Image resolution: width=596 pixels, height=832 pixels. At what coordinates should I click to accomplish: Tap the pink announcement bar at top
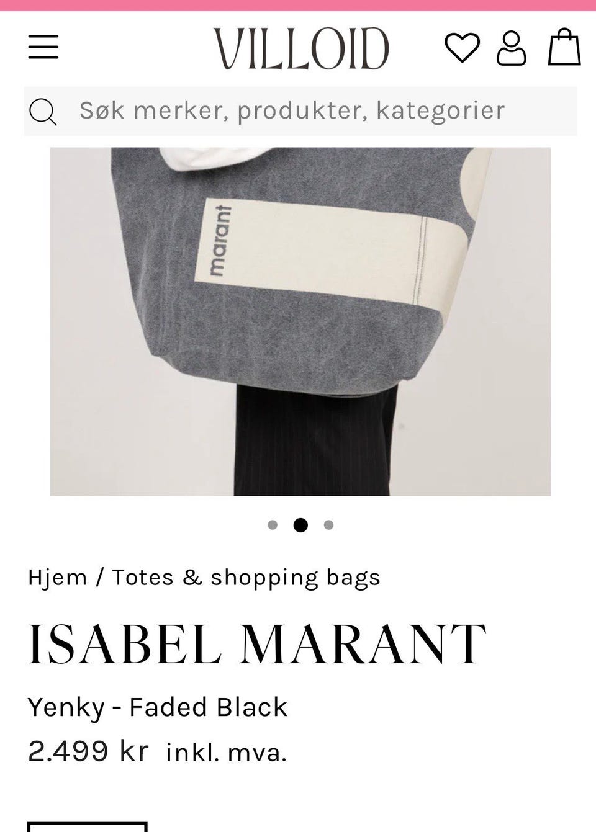[298, 5]
